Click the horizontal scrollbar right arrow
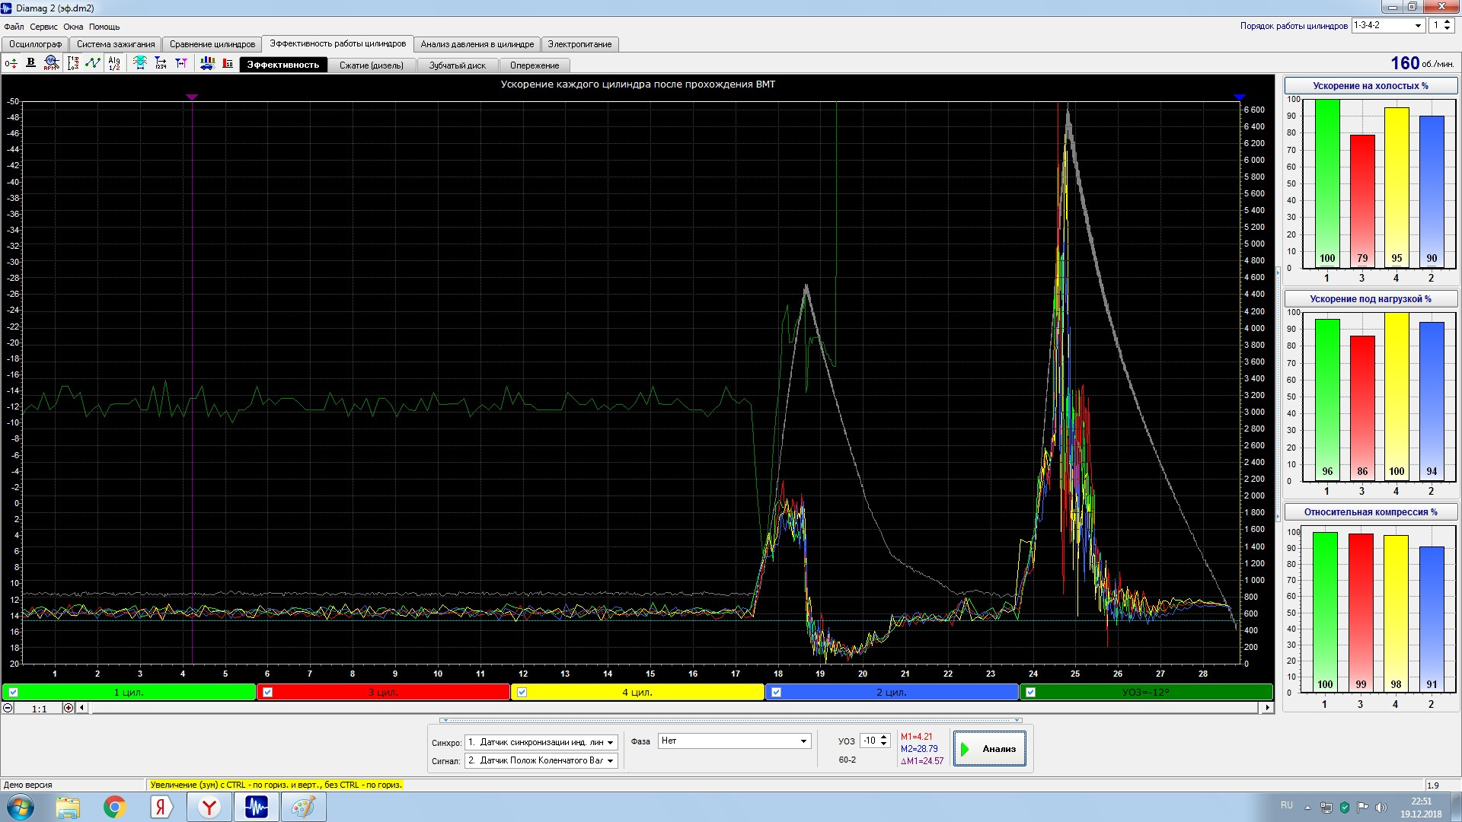 [1267, 708]
